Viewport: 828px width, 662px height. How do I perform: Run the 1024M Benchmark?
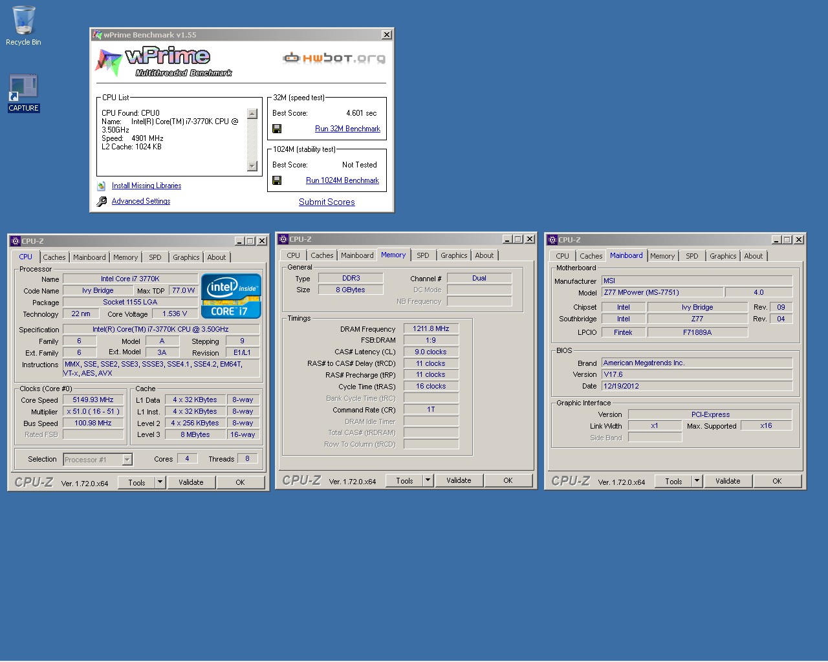tap(342, 180)
